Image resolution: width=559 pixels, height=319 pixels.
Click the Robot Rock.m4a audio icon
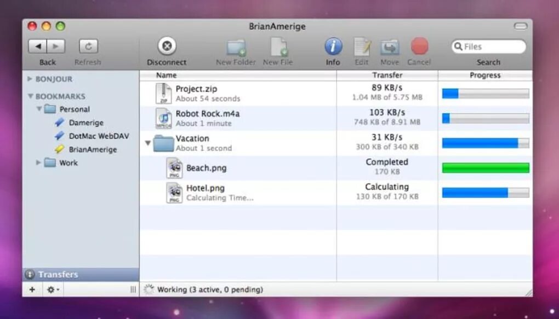point(164,118)
